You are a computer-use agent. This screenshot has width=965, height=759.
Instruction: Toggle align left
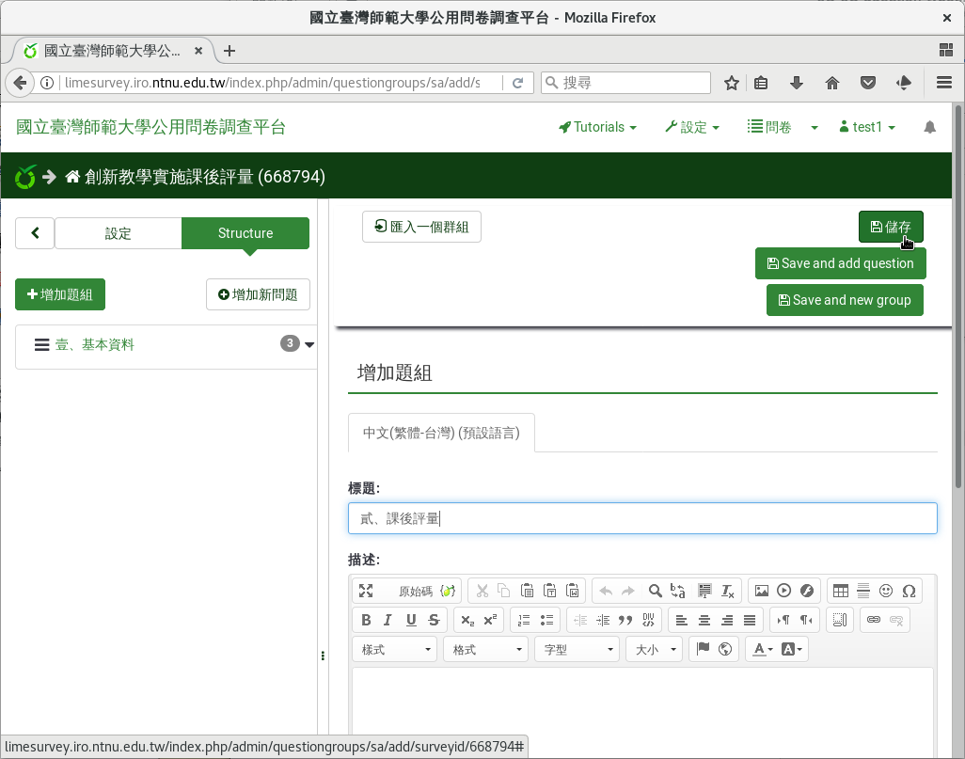click(x=682, y=620)
